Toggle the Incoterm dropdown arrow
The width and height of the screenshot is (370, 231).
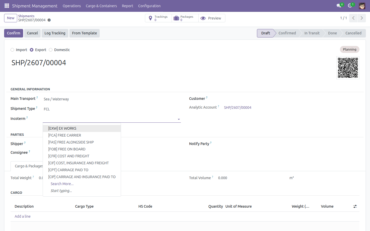tap(179, 119)
